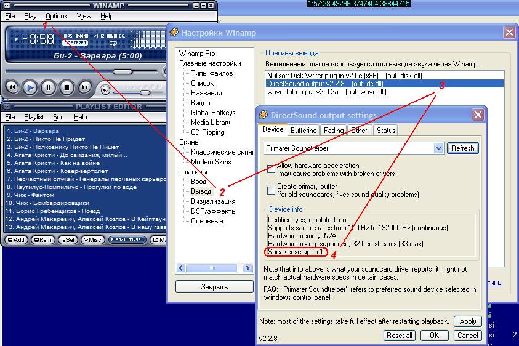
Task: Close the Настройки Winamp window
Action: tap(509, 33)
